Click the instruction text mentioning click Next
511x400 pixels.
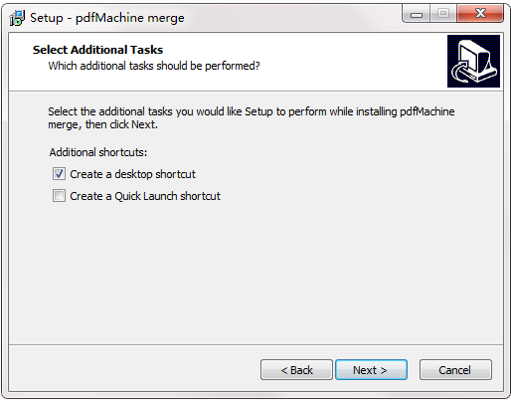[251, 118]
